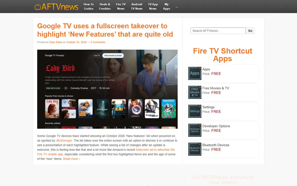Go to Android TV News
297x186 pixels.
(x=137, y=6)
